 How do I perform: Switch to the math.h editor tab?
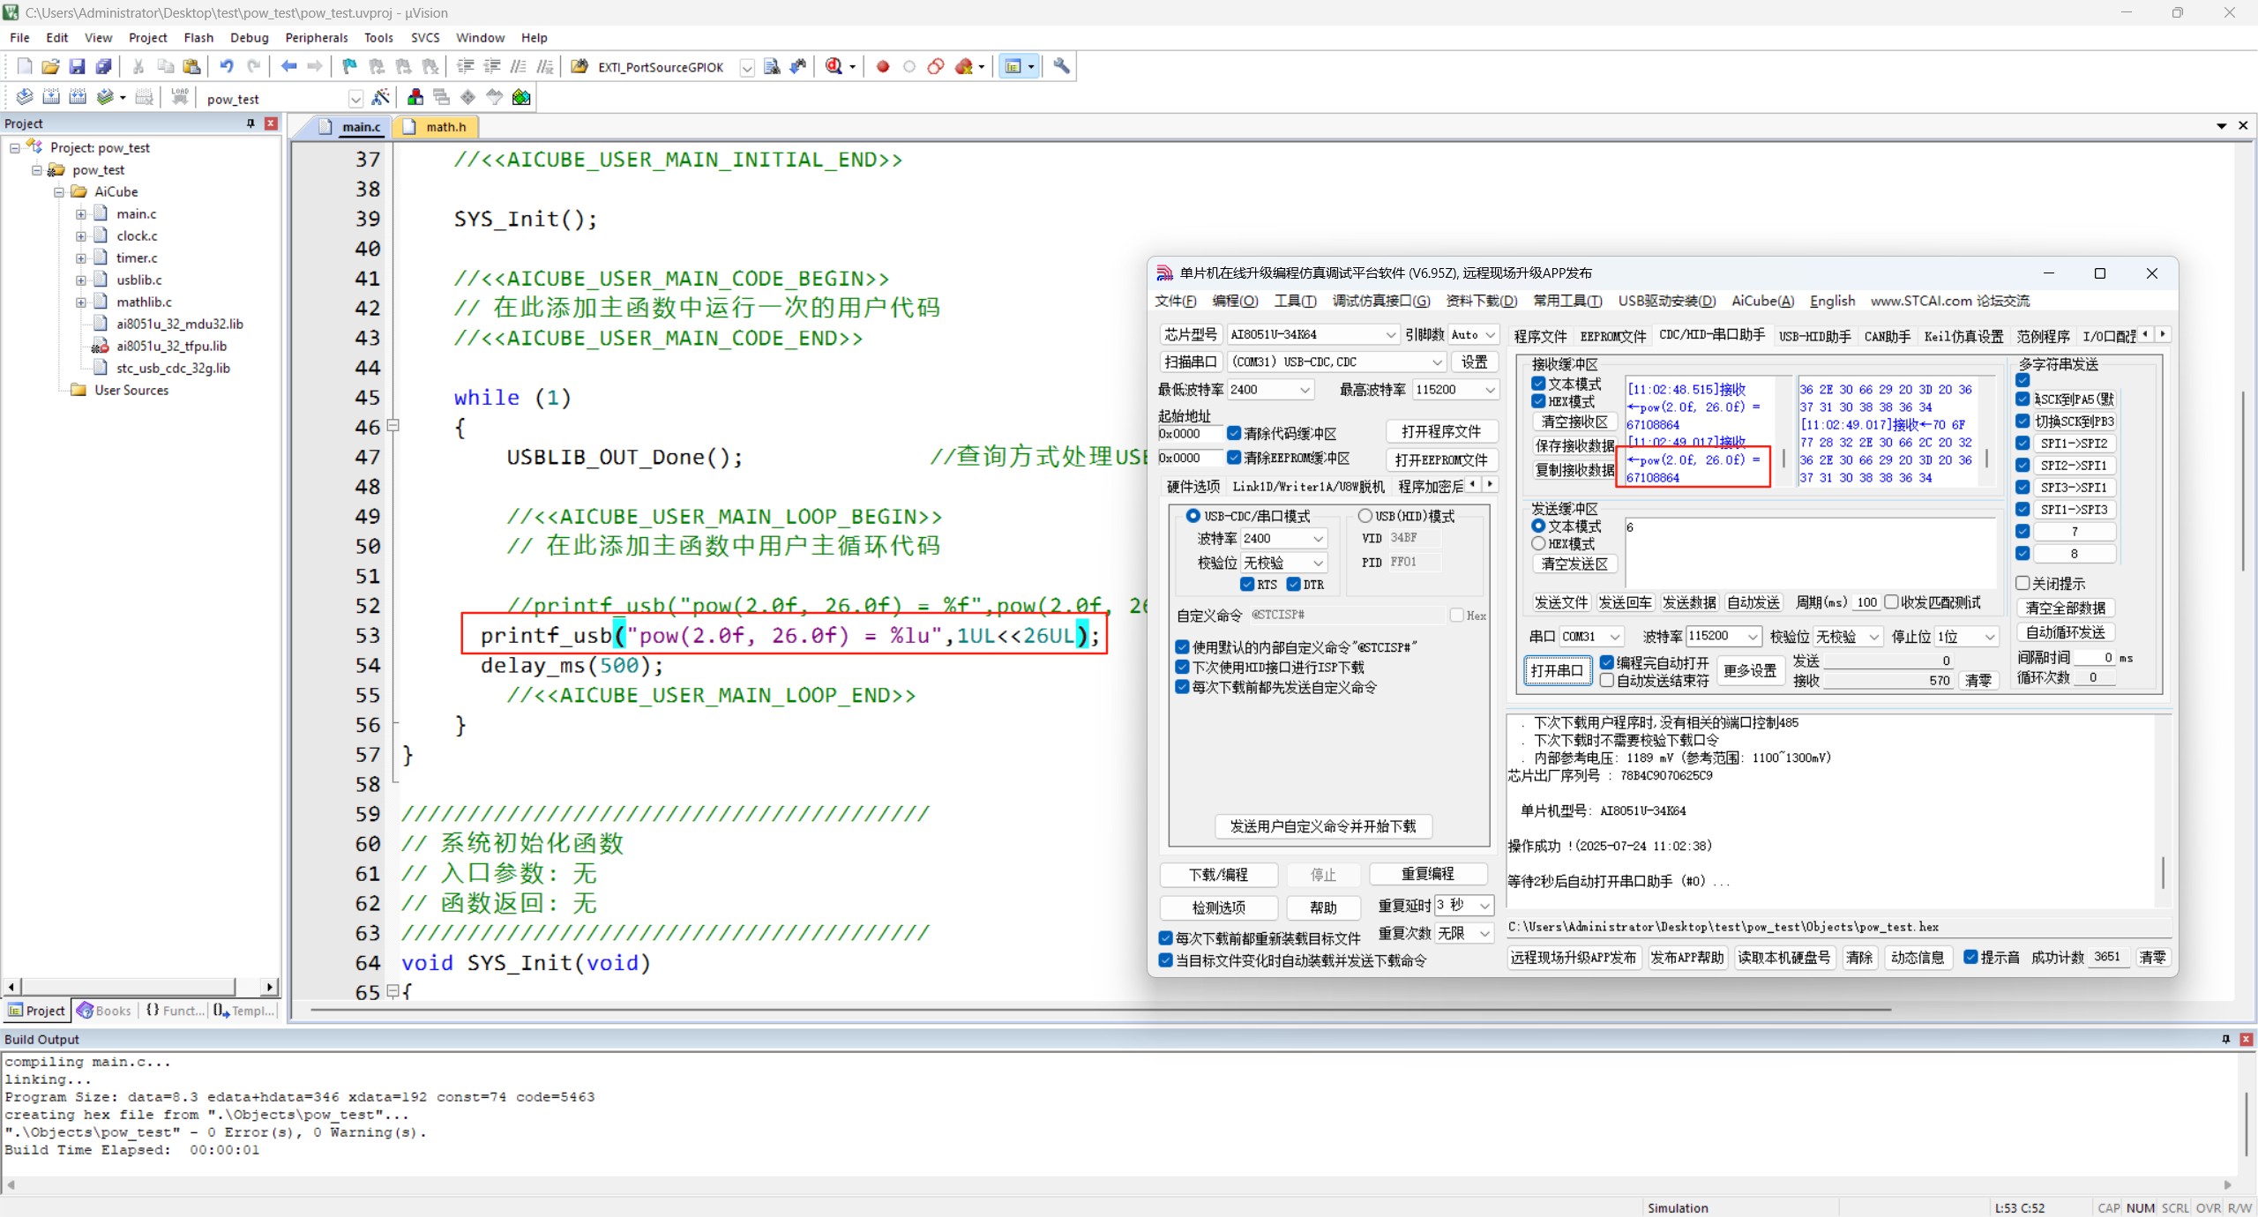(436, 127)
